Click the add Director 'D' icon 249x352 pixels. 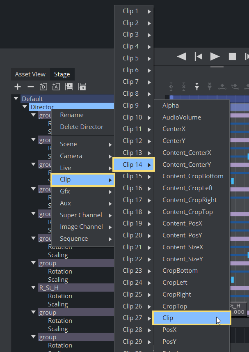click(43, 87)
